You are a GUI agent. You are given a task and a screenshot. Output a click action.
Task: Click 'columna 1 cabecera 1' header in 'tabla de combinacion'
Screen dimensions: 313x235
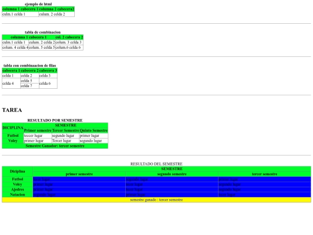(28, 37)
